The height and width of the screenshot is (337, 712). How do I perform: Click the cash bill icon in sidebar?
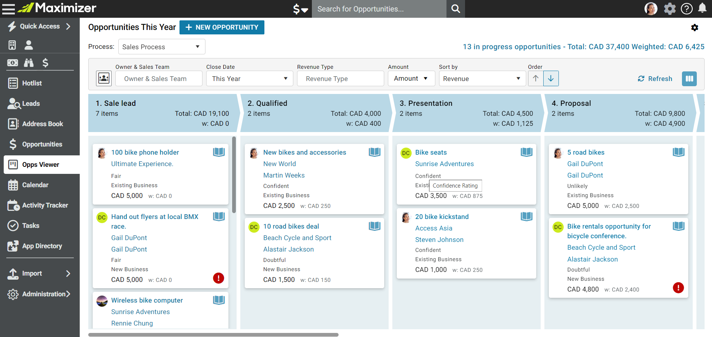[13, 63]
